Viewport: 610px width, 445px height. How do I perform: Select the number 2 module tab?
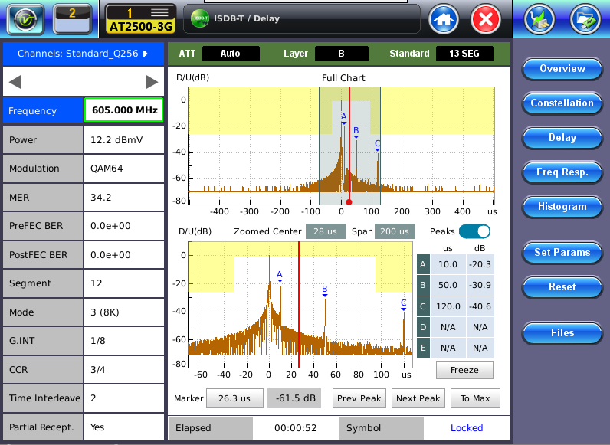point(72,18)
